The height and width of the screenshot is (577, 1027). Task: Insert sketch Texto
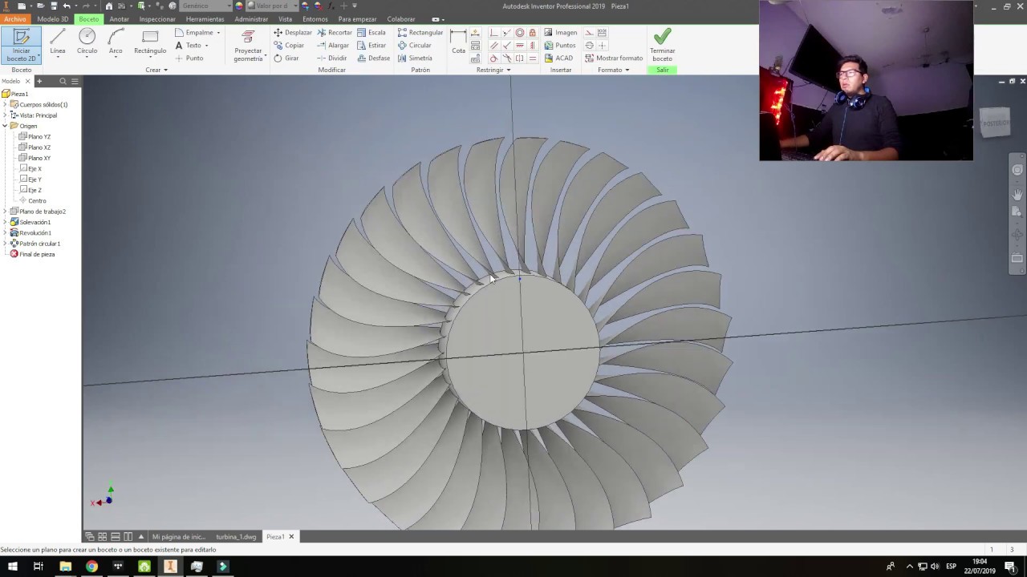click(191, 46)
